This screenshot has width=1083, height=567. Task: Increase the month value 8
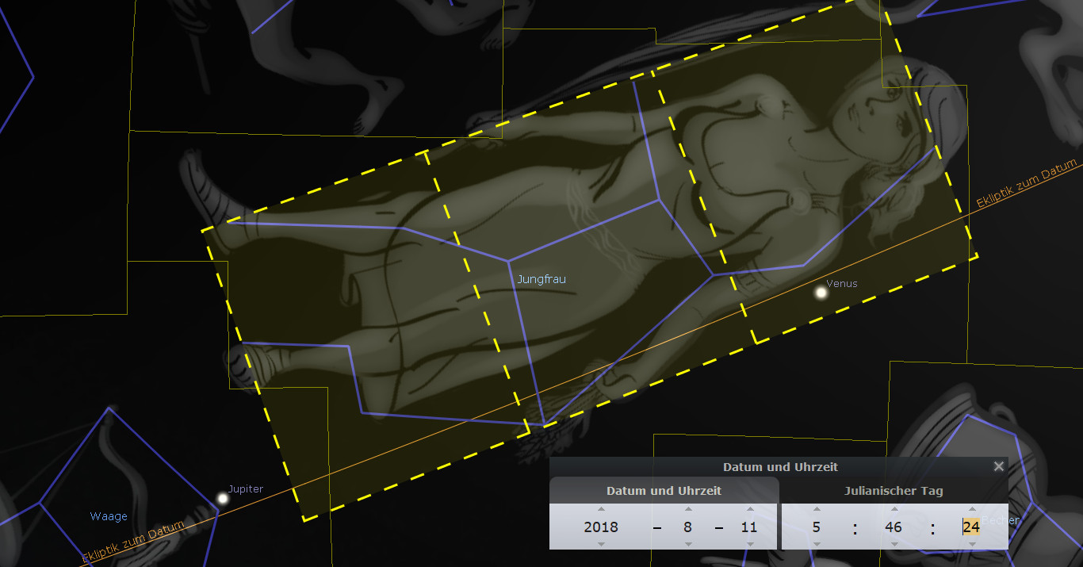pyautogui.click(x=688, y=509)
